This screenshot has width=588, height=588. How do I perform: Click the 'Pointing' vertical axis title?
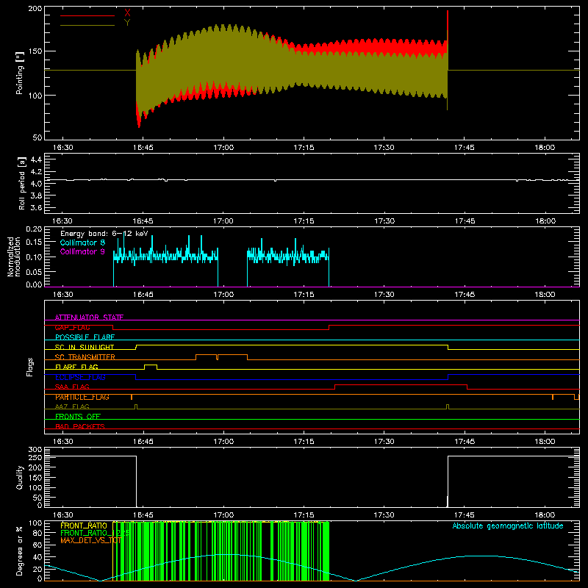coord(20,73)
